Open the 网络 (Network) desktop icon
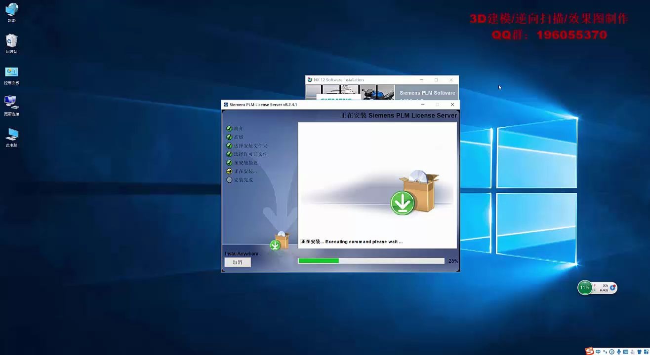This screenshot has width=650, height=355. coord(11,10)
